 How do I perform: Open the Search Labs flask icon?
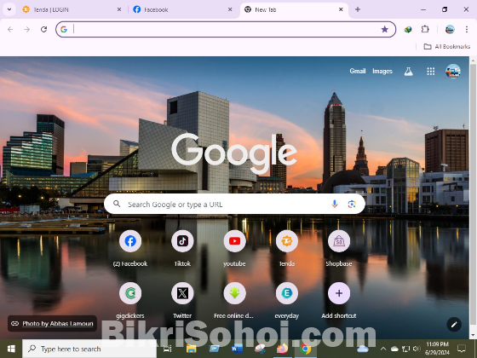[408, 72]
